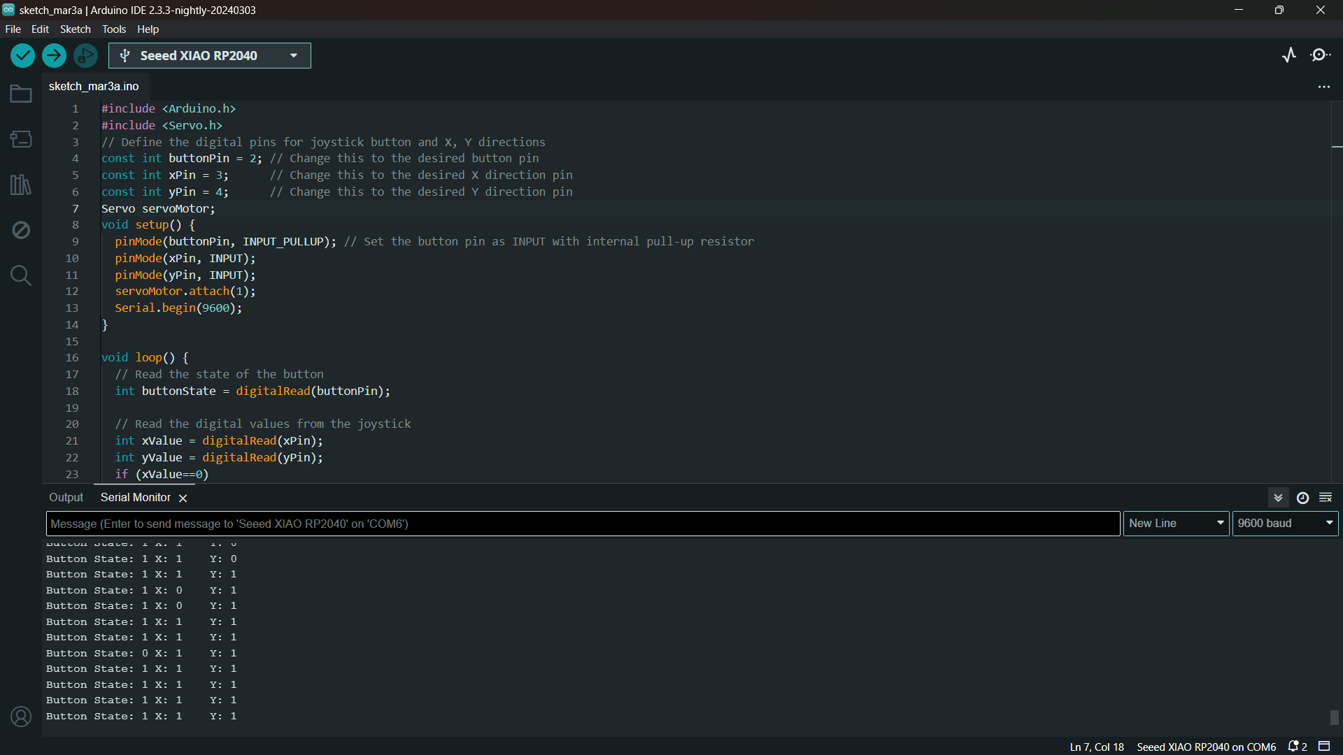The width and height of the screenshot is (1343, 755).
Task: Open the sidebar Debug panel
Action: (x=21, y=230)
